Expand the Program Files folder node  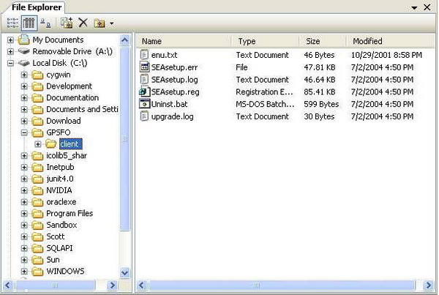tap(24, 214)
